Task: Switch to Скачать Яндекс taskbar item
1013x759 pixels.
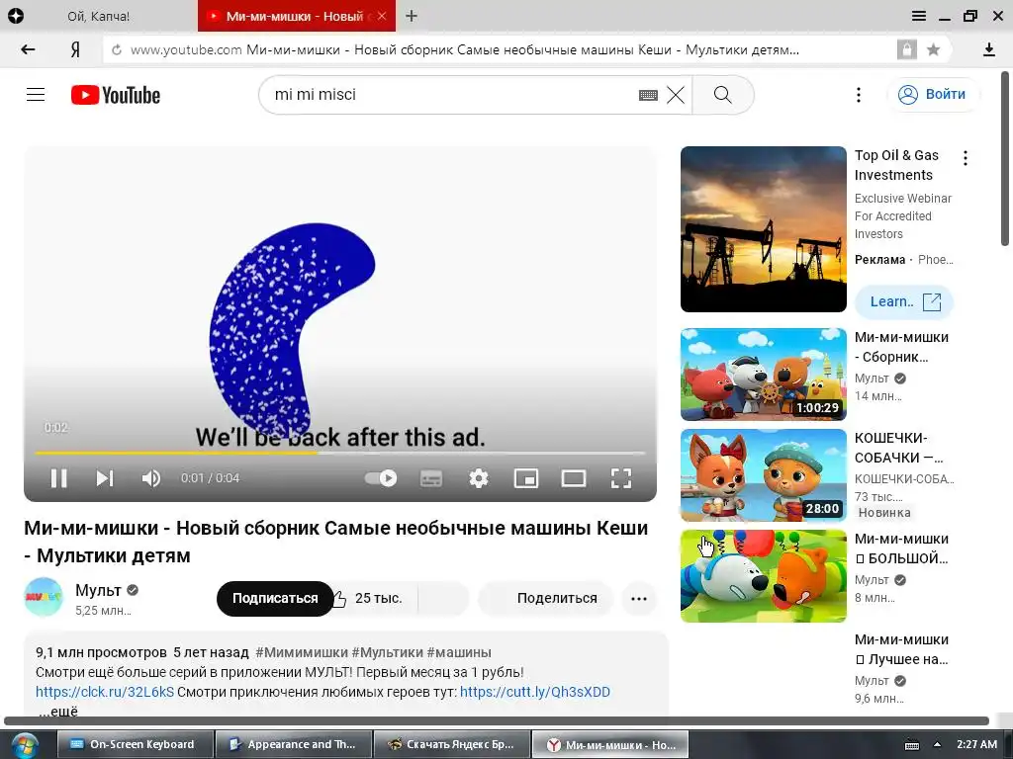Action: pos(452,744)
